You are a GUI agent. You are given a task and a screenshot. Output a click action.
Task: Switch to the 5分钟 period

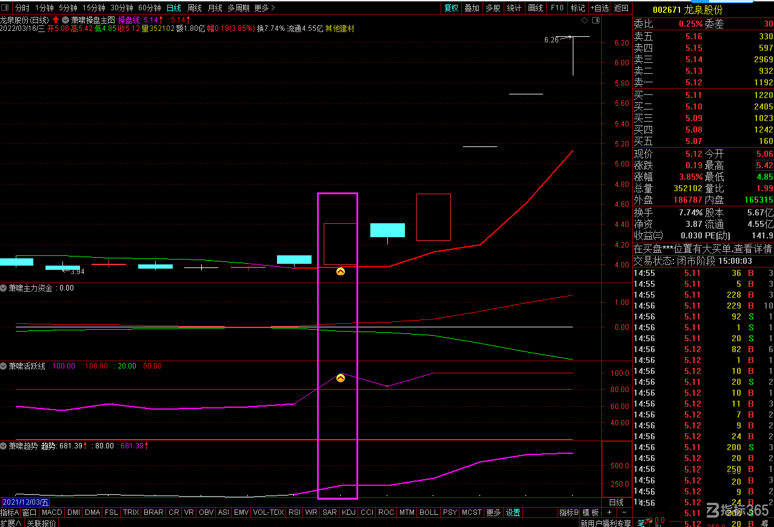[x=68, y=8]
